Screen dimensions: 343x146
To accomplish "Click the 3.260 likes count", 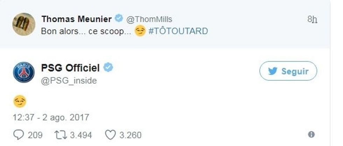I will (x=129, y=135).
